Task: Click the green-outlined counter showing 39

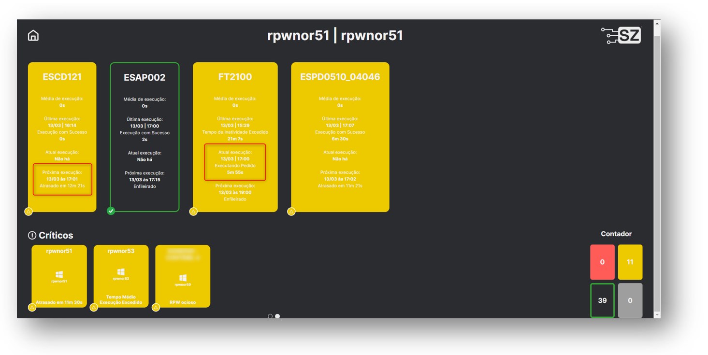Action: coord(602,300)
